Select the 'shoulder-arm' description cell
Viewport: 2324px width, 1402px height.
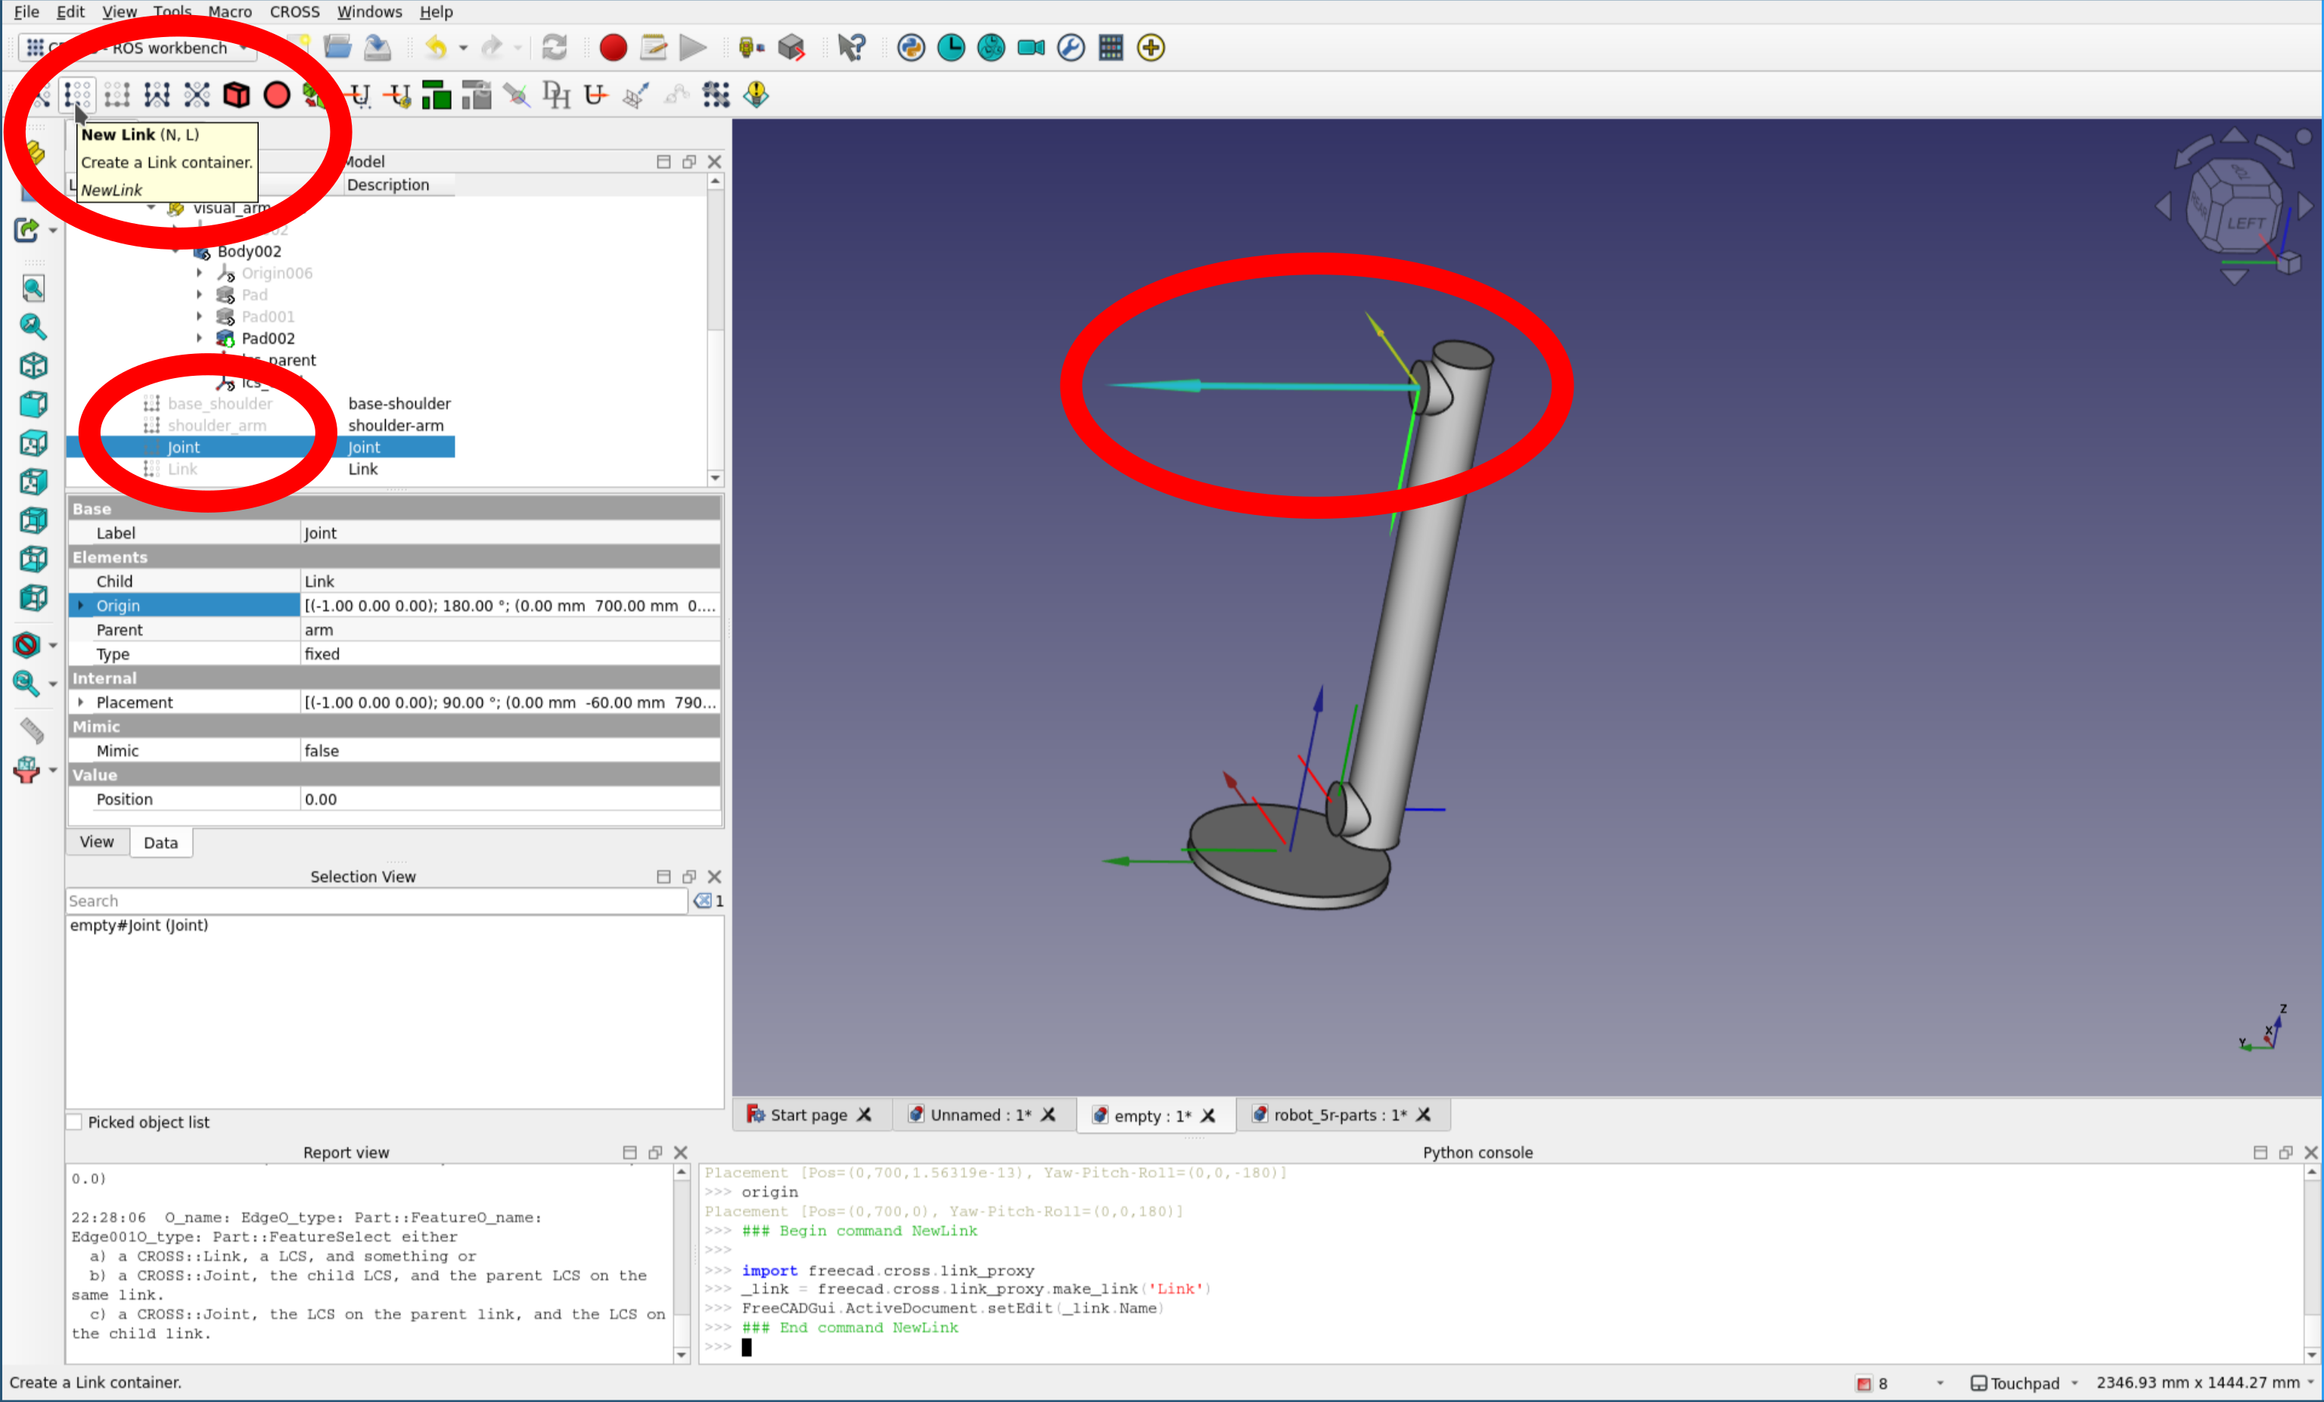[x=396, y=425]
